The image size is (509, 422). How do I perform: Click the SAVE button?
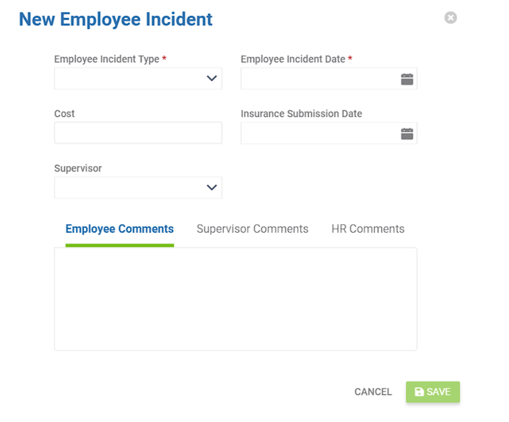click(432, 391)
